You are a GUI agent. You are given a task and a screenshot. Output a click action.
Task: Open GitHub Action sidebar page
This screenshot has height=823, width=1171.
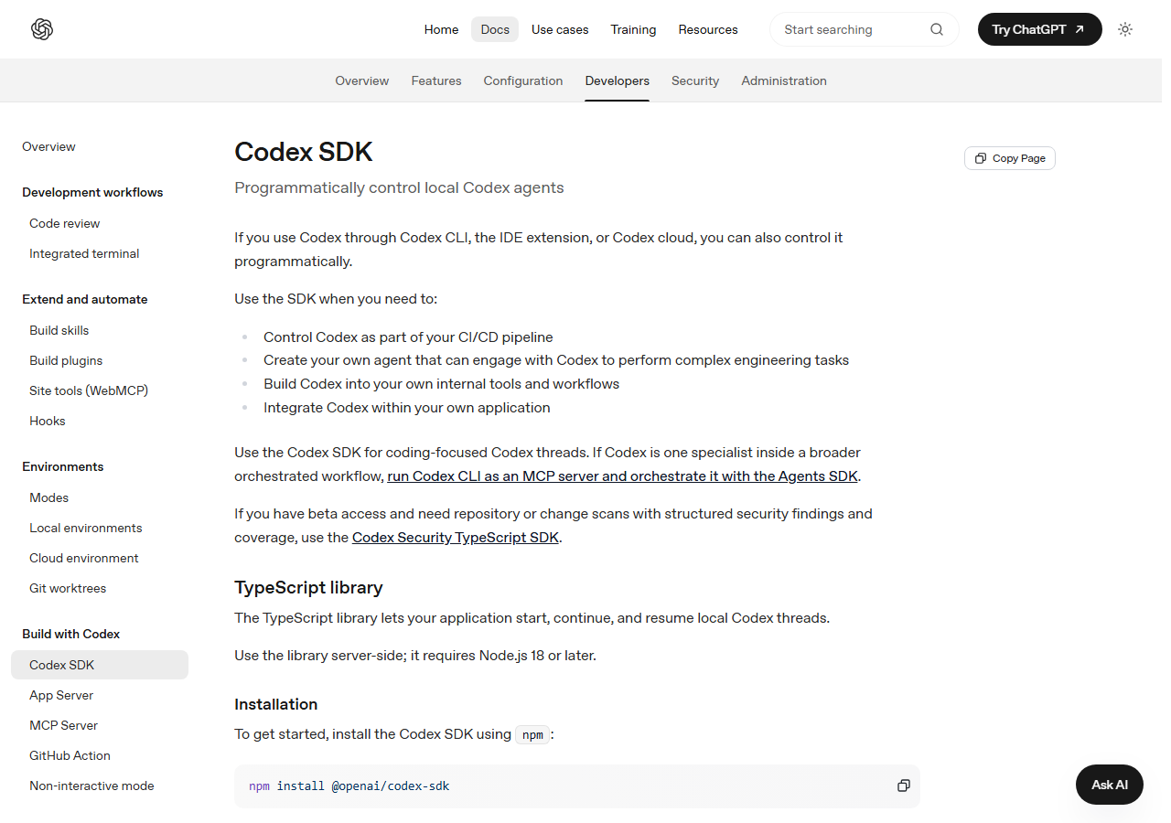[70, 755]
